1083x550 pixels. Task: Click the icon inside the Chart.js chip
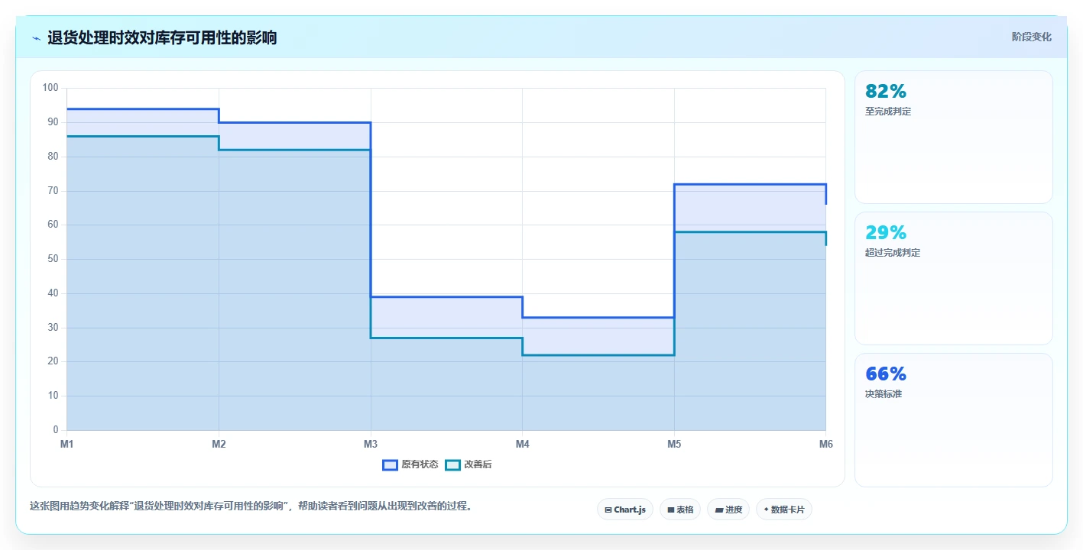point(608,510)
